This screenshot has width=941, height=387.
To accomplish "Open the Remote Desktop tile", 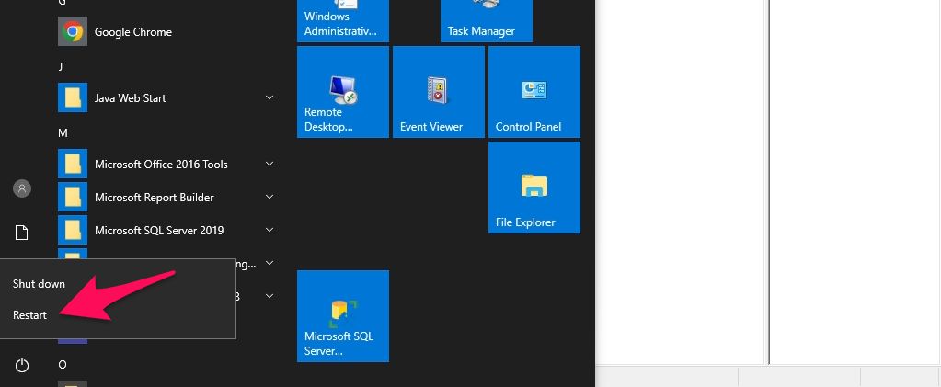I will pyautogui.click(x=342, y=92).
